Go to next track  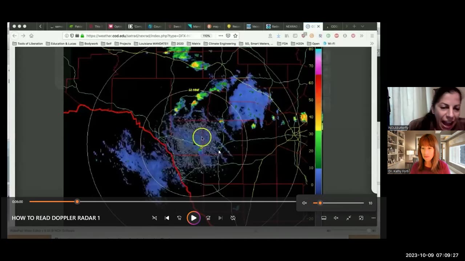[221, 218]
